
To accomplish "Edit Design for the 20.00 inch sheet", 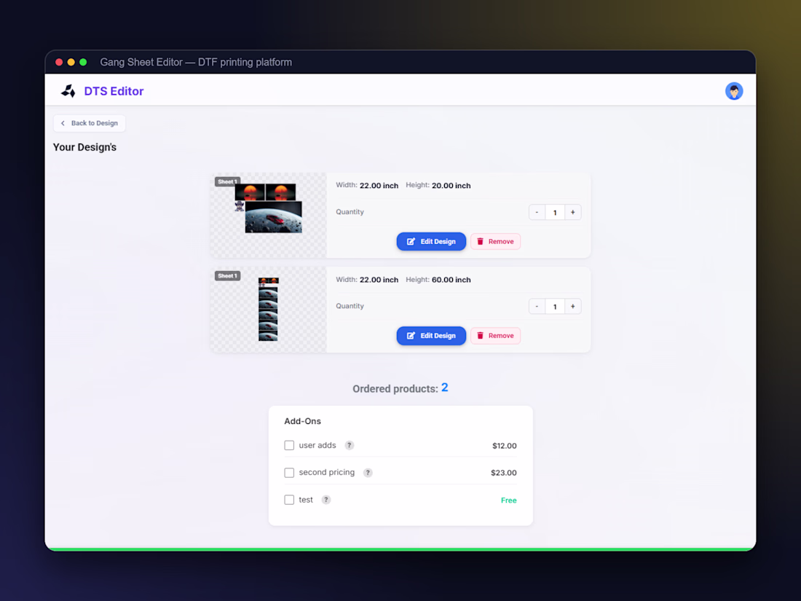I will coord(431,242).
